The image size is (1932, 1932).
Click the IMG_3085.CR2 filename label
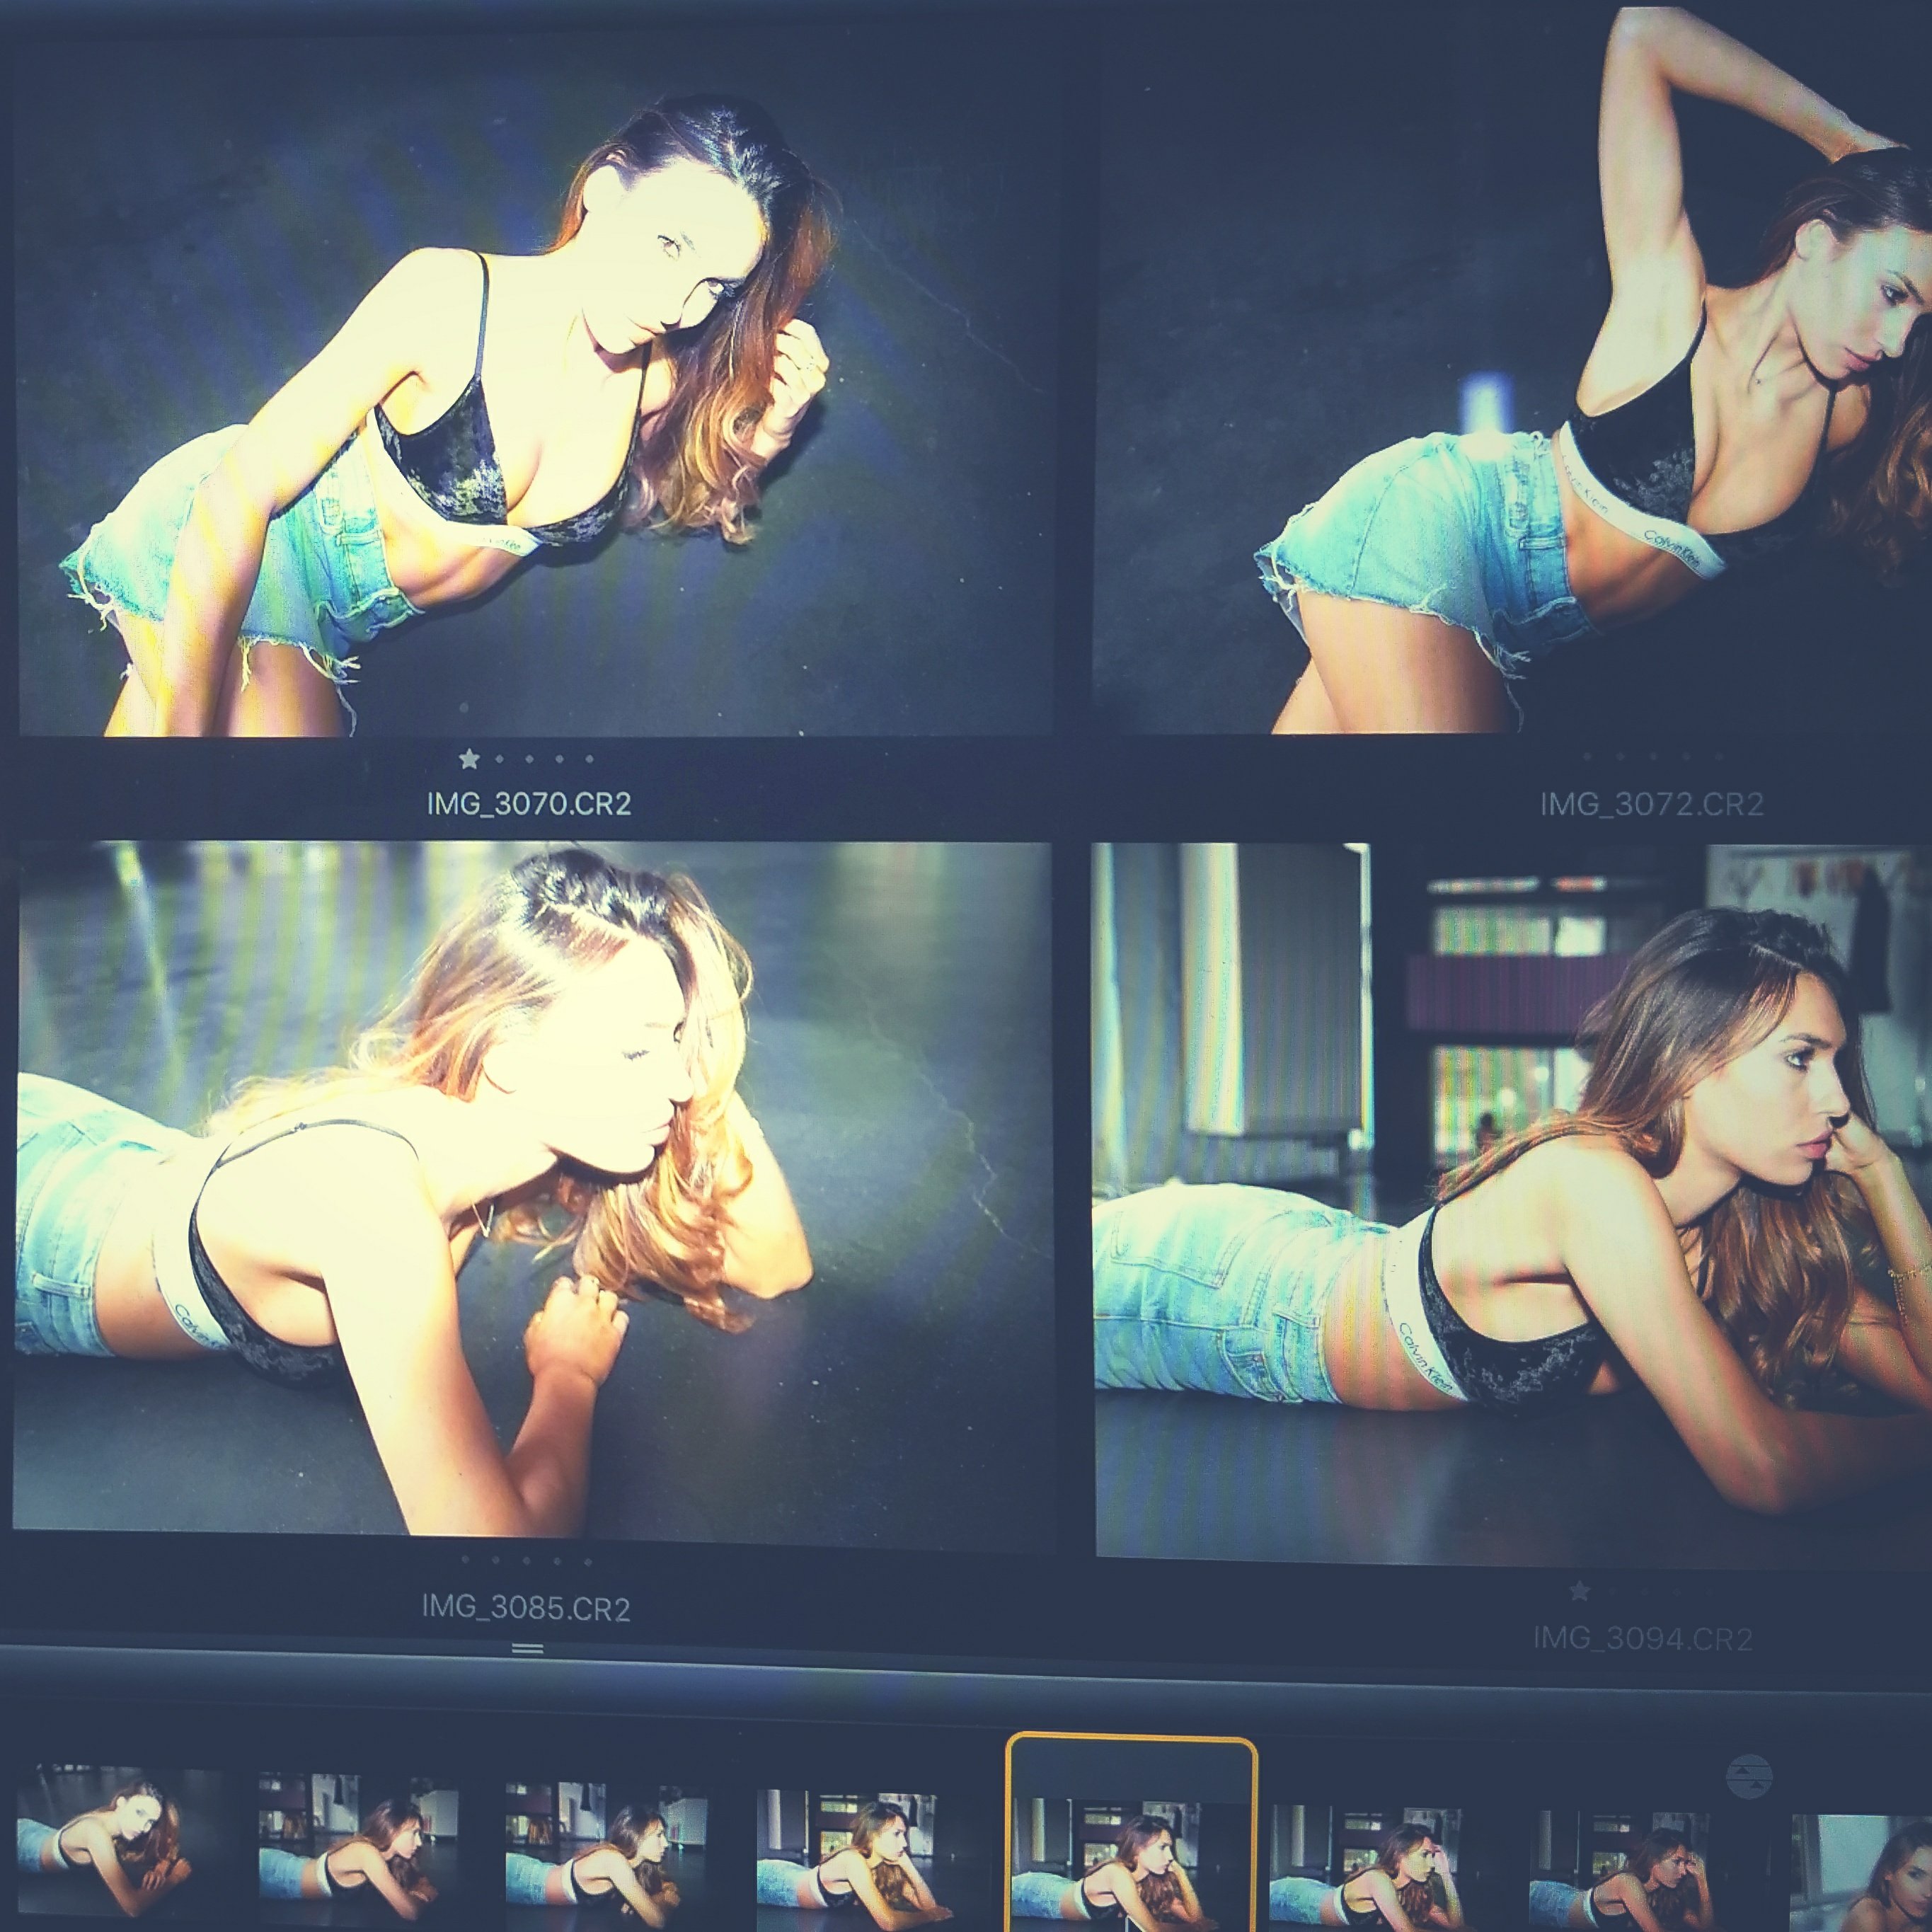(x=526, y=1609)
